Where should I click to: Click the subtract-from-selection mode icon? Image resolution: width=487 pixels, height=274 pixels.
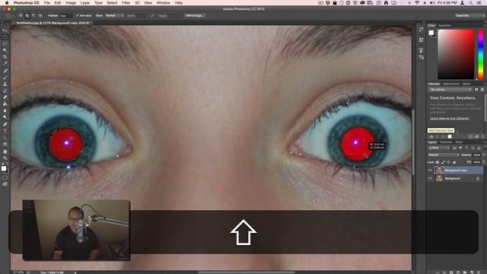coord(33,15)
